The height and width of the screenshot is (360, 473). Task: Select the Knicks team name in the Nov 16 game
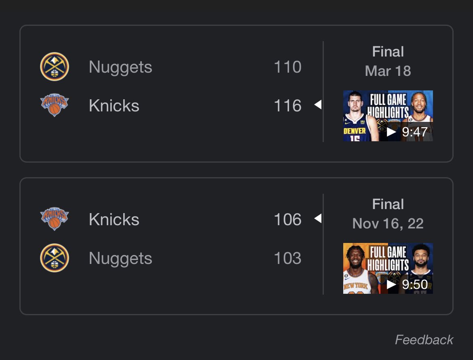click(114, 220)
